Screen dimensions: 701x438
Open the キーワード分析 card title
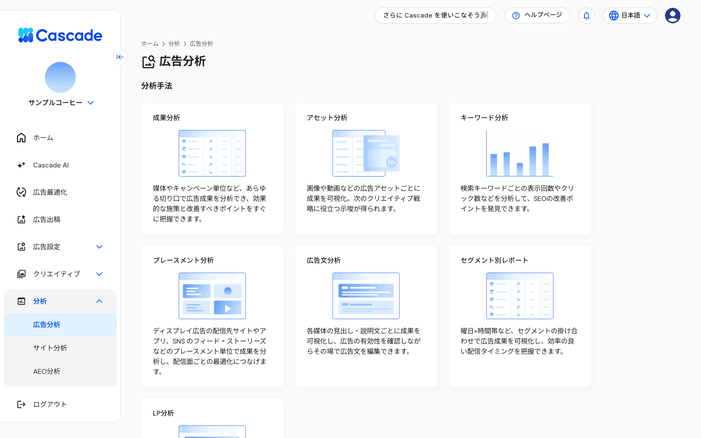coord(484,118)
